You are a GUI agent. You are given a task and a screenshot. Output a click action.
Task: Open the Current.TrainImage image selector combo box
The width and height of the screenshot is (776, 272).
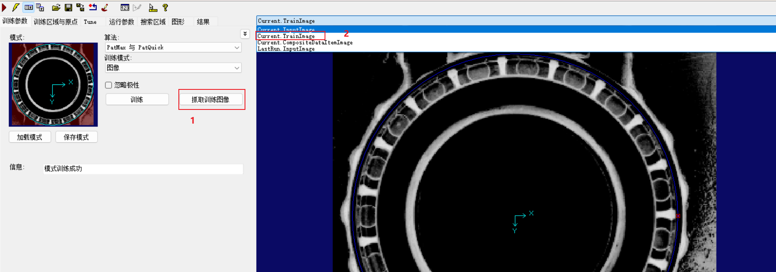pyautogui.click(x=516, y=21)
